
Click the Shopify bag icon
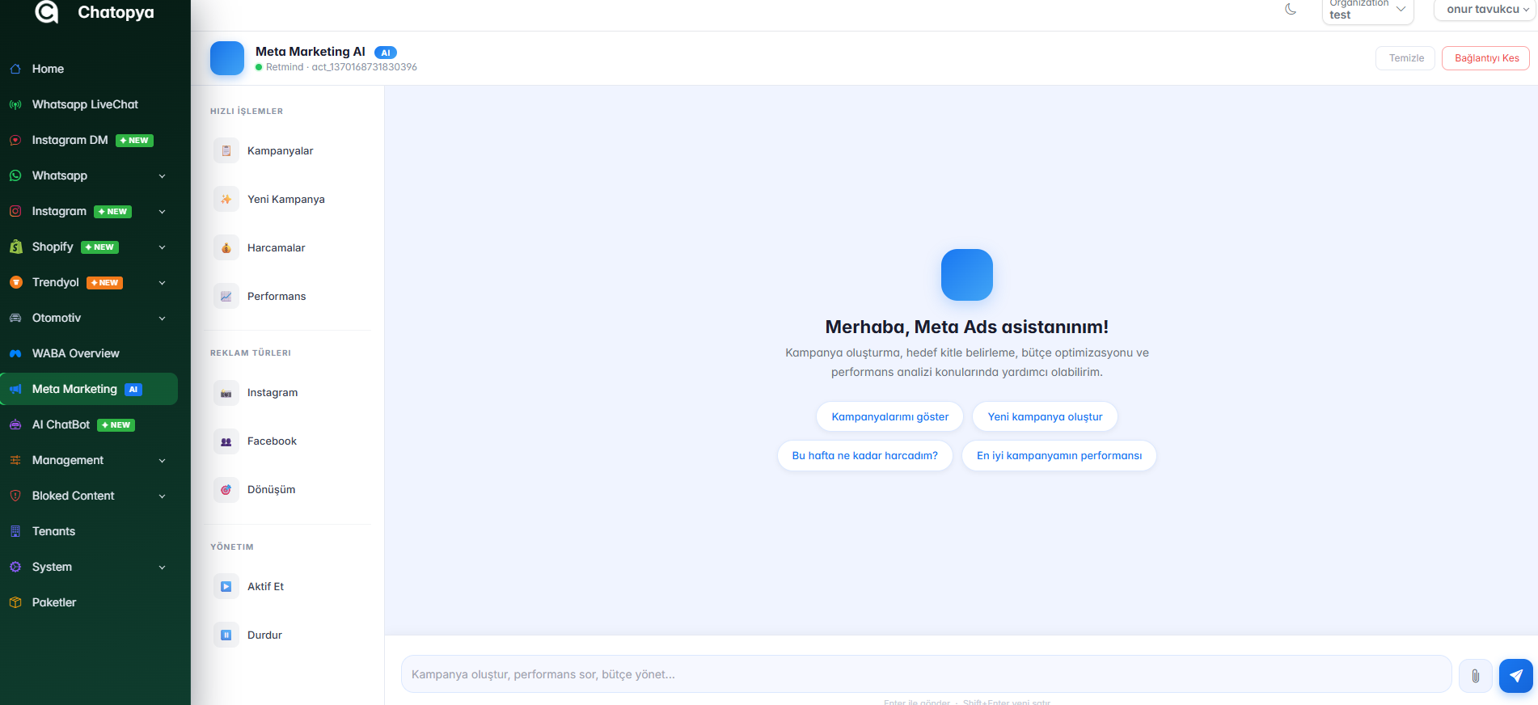click(15, 247)
